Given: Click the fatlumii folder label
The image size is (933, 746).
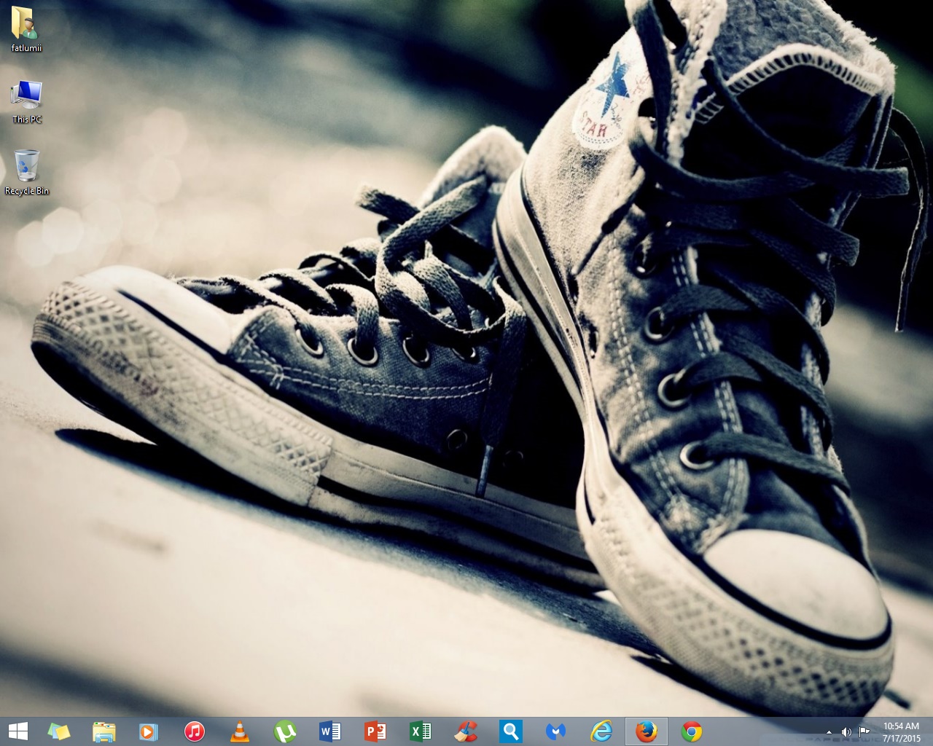Looking at the screenshot, I should 27,48.
